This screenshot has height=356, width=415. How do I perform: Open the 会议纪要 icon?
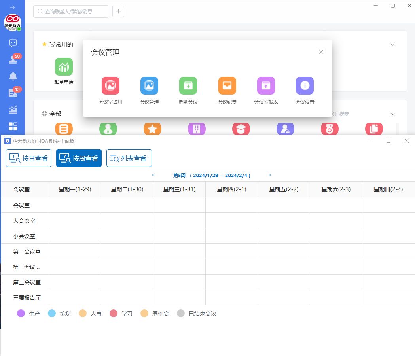point(227,86)
